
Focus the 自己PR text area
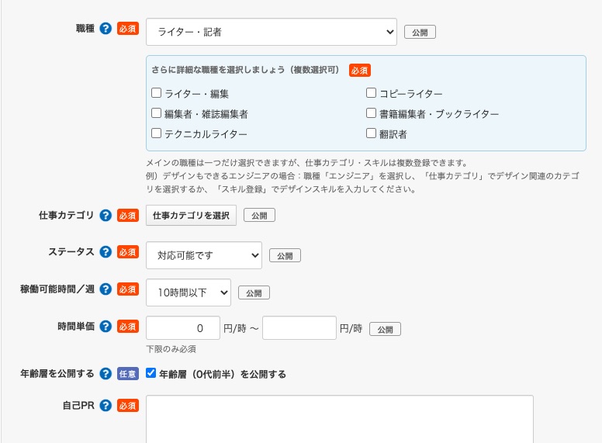[339, 419]
